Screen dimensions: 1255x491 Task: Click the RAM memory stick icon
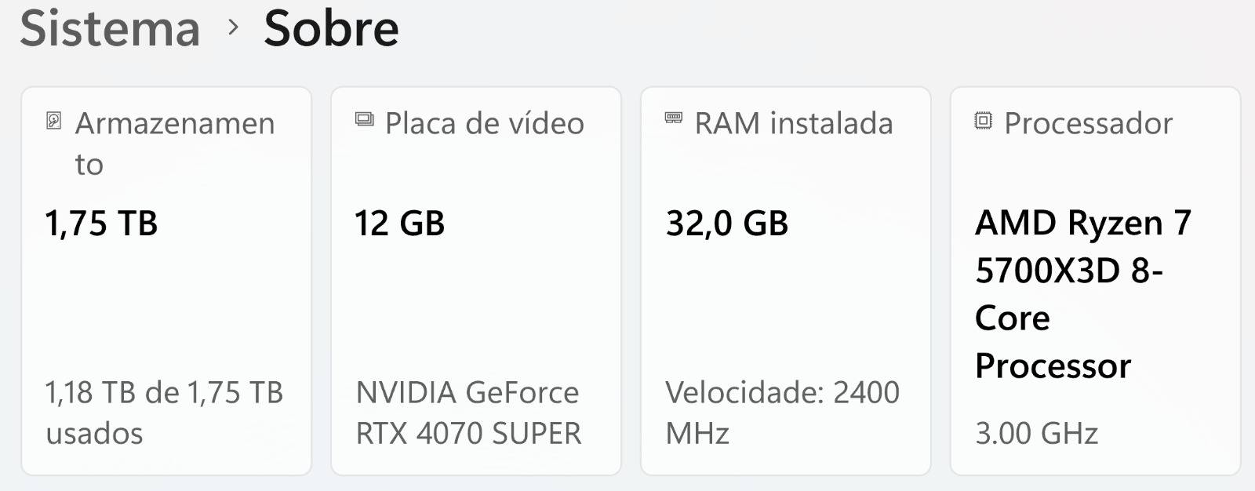click(674, 118)
